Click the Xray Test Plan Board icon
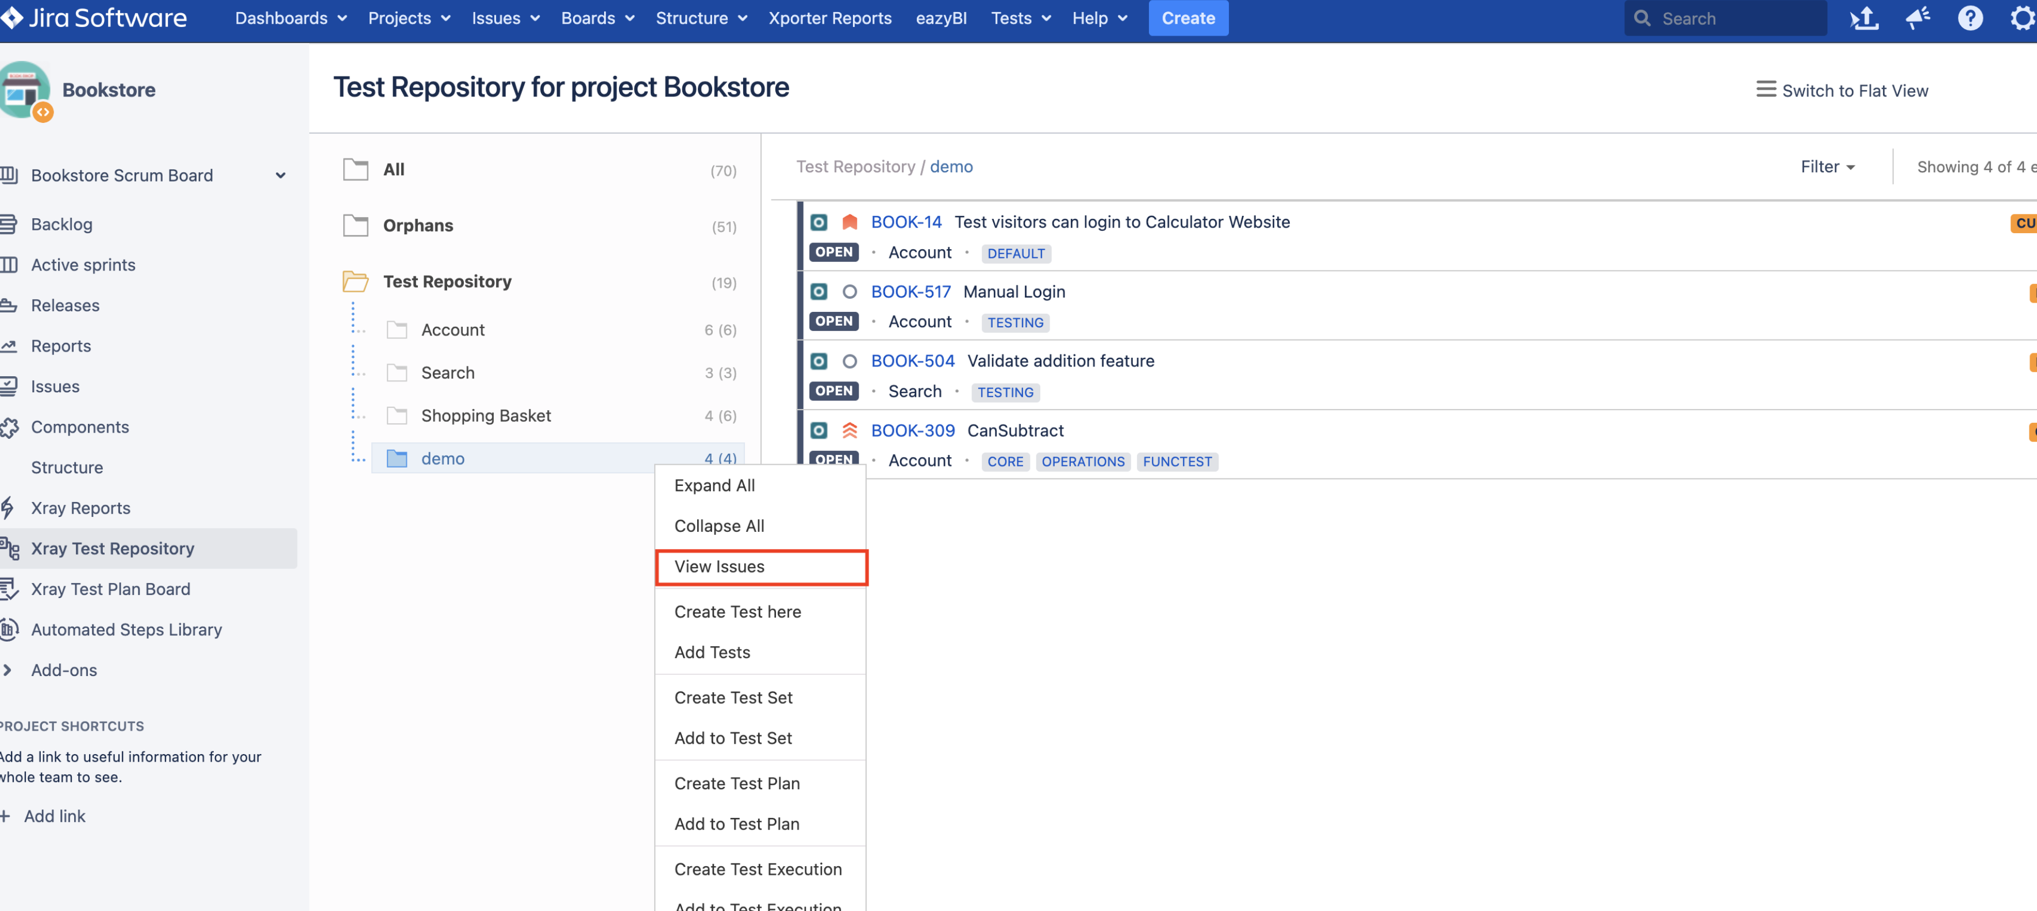 coord(9,589)
